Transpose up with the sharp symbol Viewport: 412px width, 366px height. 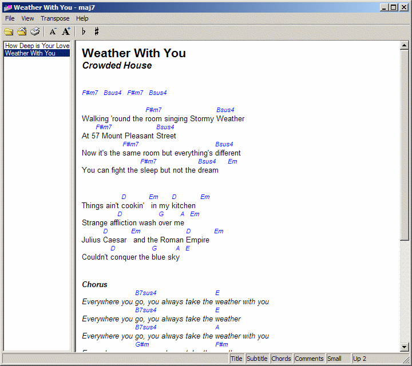pos(97,31)
